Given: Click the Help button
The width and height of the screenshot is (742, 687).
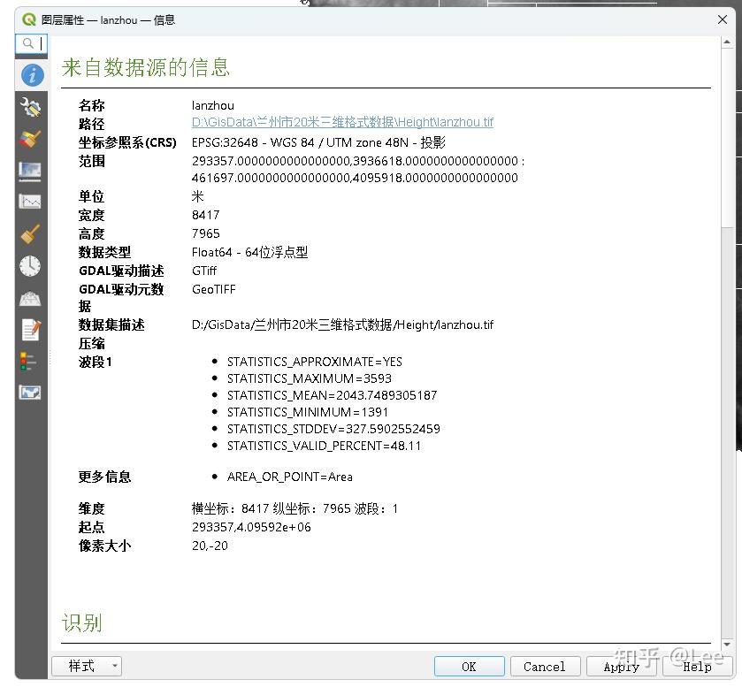Looking at the screenshot, I should click(x=697, y=666).
